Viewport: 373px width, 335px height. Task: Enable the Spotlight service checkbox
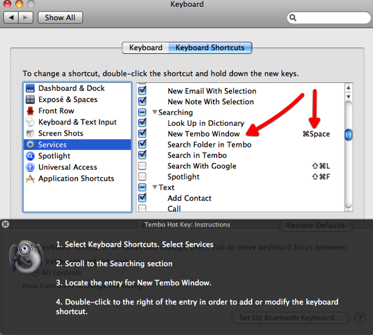142,177
